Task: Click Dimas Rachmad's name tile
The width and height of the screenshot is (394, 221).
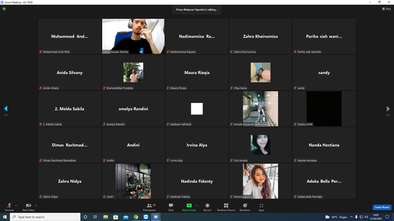Action: (x=70, y=145)
